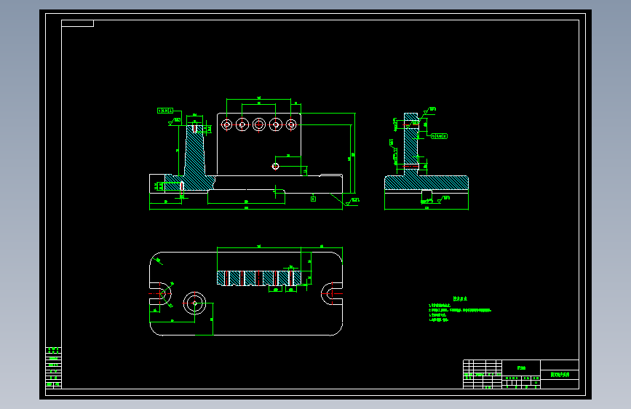Click the tolerance frame right of the side view
631x409 pixels.
click(x=439, y=136)
